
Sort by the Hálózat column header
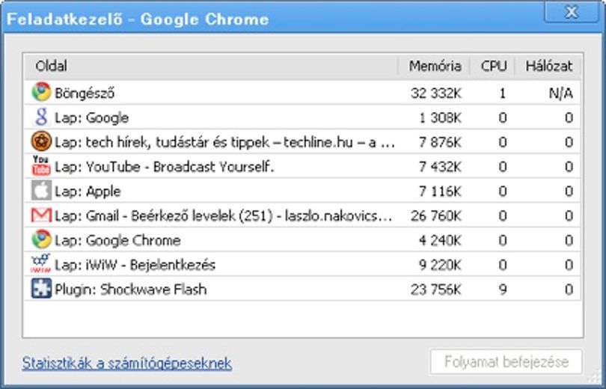click(548, 67)
